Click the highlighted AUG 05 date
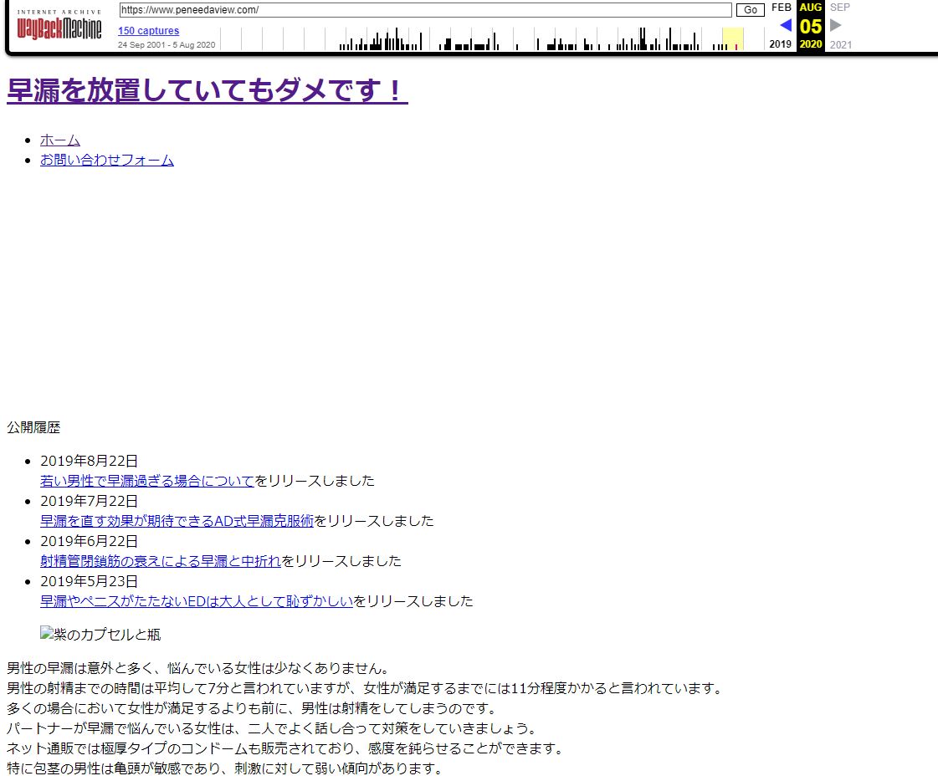 810,25
